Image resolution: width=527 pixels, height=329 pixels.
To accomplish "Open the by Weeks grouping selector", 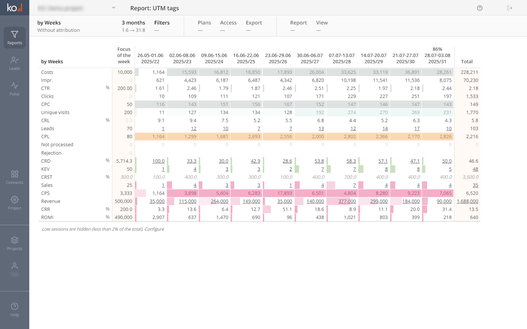I will point(49,23).
